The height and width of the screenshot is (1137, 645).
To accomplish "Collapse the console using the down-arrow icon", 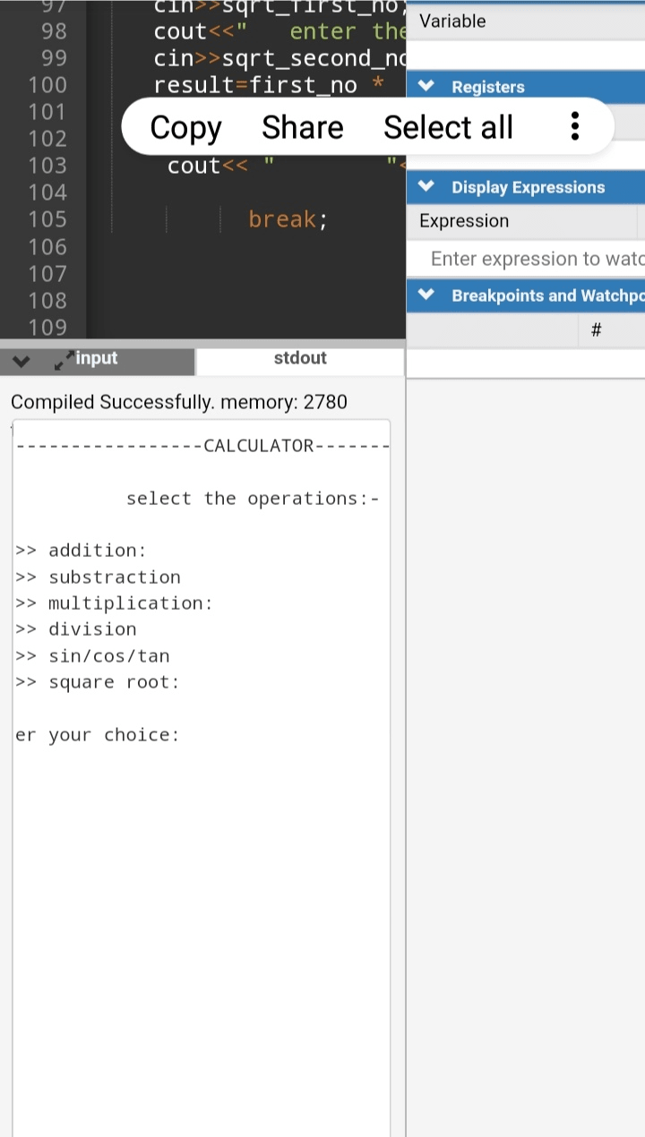I will tap(20, 359).
